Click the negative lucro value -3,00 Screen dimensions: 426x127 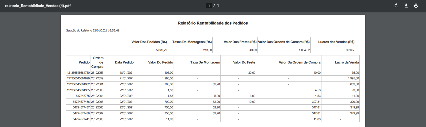point(356,90)
